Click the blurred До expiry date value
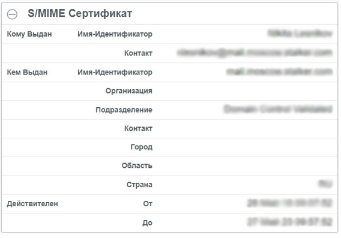This screenshot has height=238, width=341. (x=290, y=222)
